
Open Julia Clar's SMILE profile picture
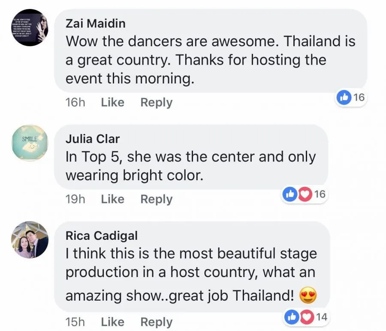coord(29,143)
